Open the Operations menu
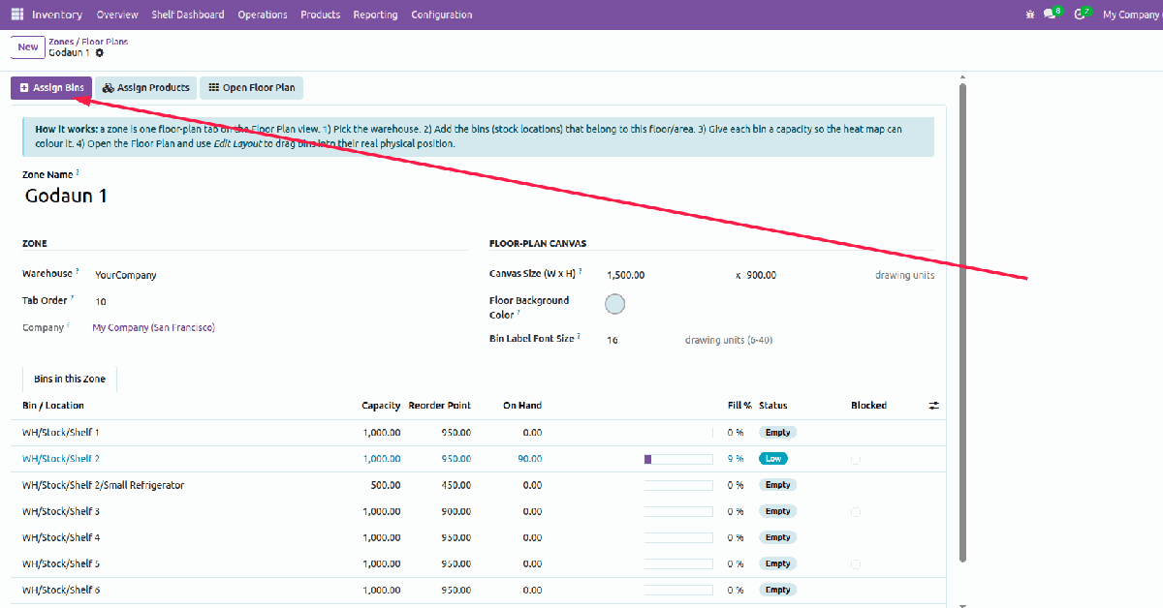This screenshot has height=608, width=1163. click(x=262, y=15)
